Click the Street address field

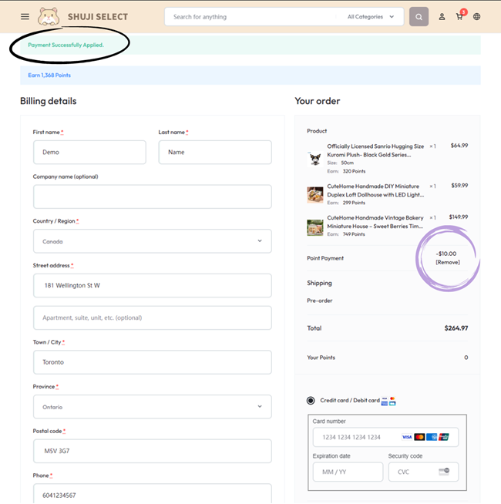153,285
